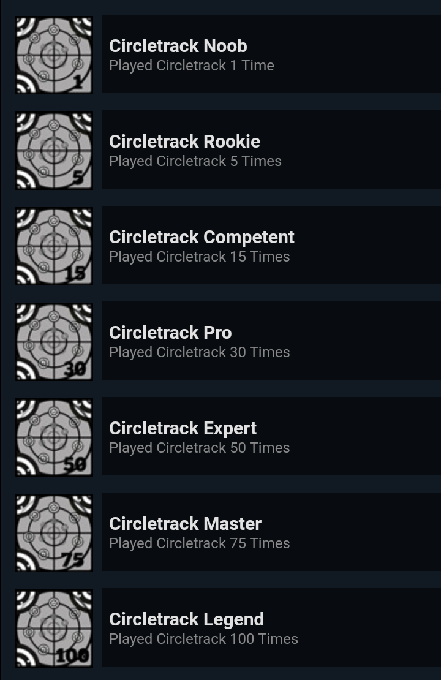This screenshot has width=441, height=680.
Task: Click the Circletrack Noob achievement icon
Action: click(54, 55)
